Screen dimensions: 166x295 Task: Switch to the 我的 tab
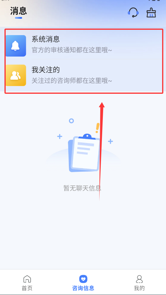139,282
